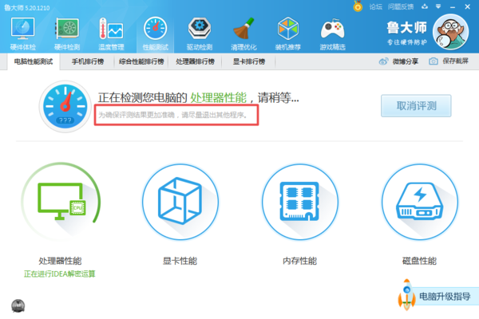Open 硬件体检 hardware checkup icon
This screenshot has width=479, height=319.
click(x=22, y=32)
